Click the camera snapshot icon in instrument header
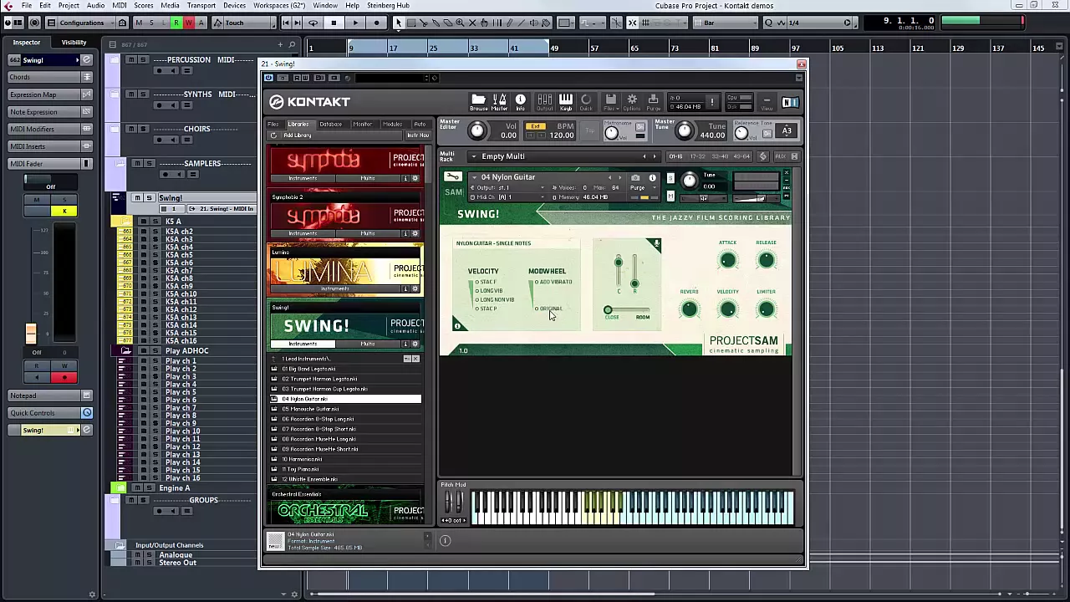The width and height of the screenshot is (1070, 602). [x=635, y=177]
